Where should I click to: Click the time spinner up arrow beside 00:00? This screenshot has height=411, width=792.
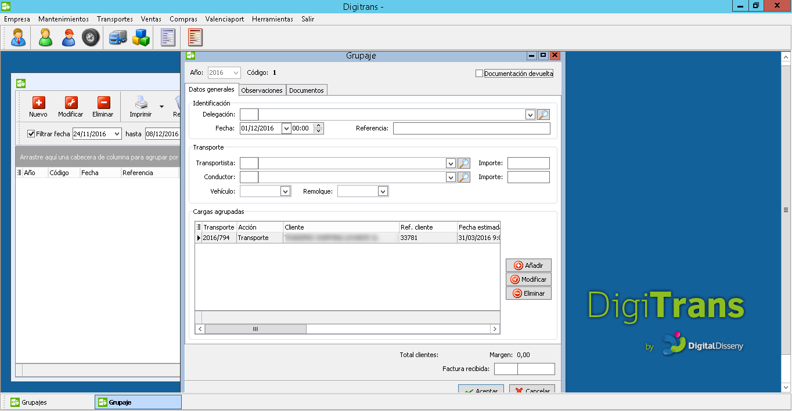(318, 126)
